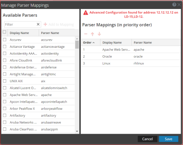Viewport: 183px width, 145px height.
Task: Click the 'arborpeakflow' parser name cell
Action: point(52,109)
